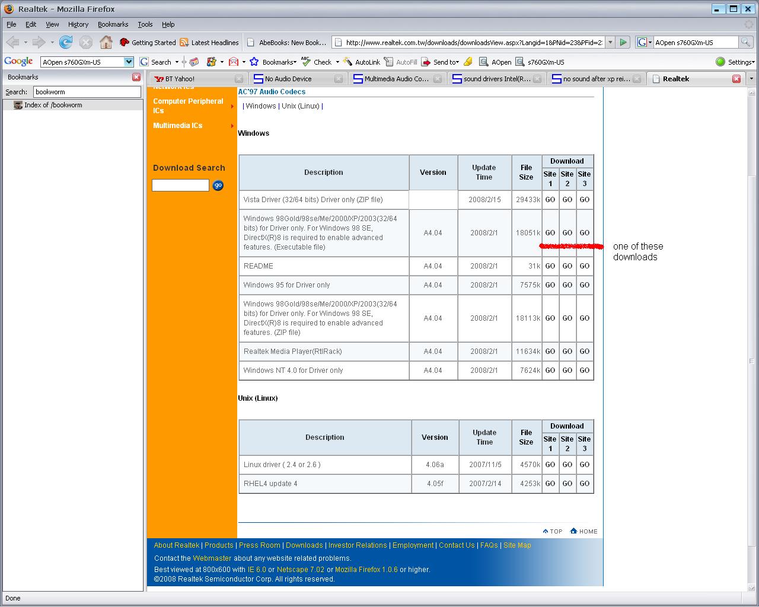Viewport: 759px width, 607px height.
Task: Open the Home page icon
Action: (x=106, y=42)
